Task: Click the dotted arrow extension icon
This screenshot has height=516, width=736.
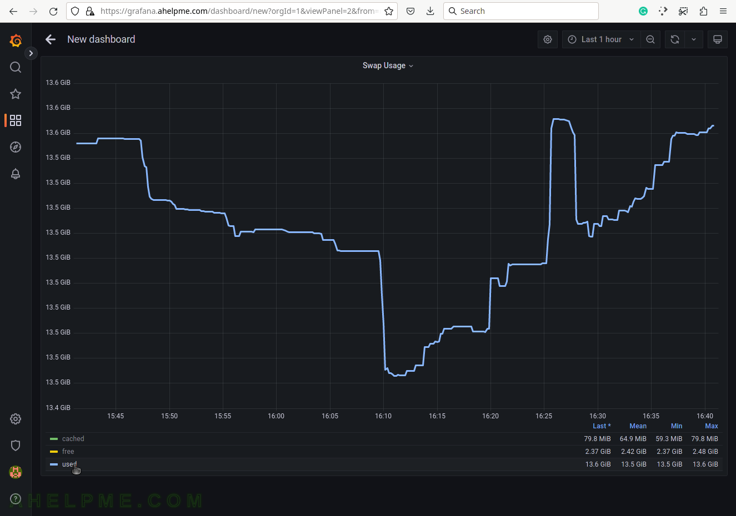Action: pos(663,11)
